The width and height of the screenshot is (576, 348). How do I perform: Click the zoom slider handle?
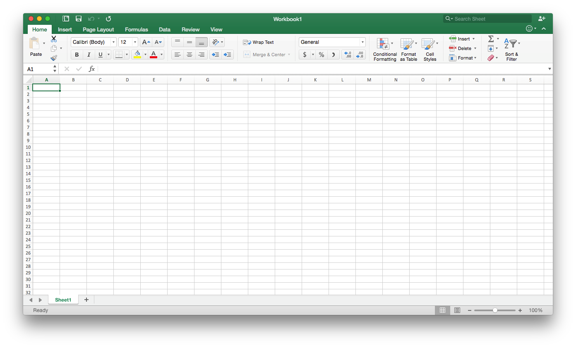[x=495, y=310]
